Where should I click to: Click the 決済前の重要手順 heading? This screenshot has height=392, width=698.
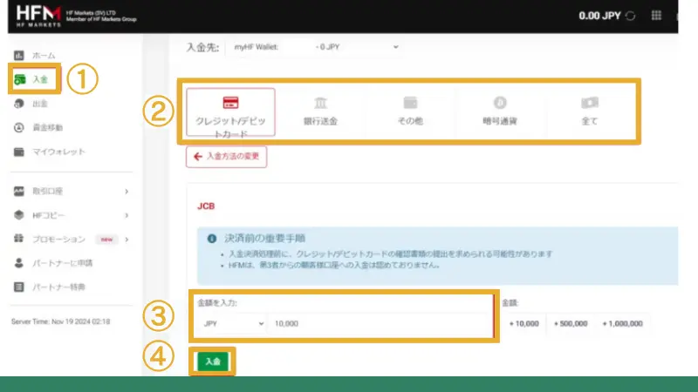coord(264,239)
